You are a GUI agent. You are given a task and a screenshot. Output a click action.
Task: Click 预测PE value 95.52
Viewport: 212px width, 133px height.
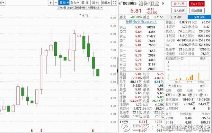point(206,118)
